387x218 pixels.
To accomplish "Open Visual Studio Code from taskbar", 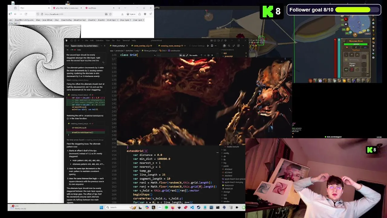I will (x=192, y=207).
